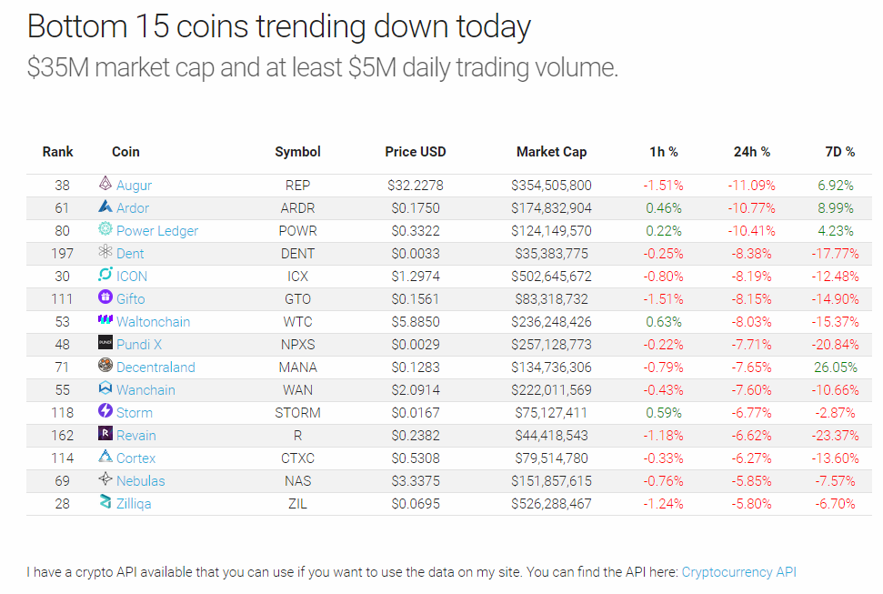The height and width of the screenshot is (594, 883).
Task: Click the Ardor coin icon
Action: [105, 207]
